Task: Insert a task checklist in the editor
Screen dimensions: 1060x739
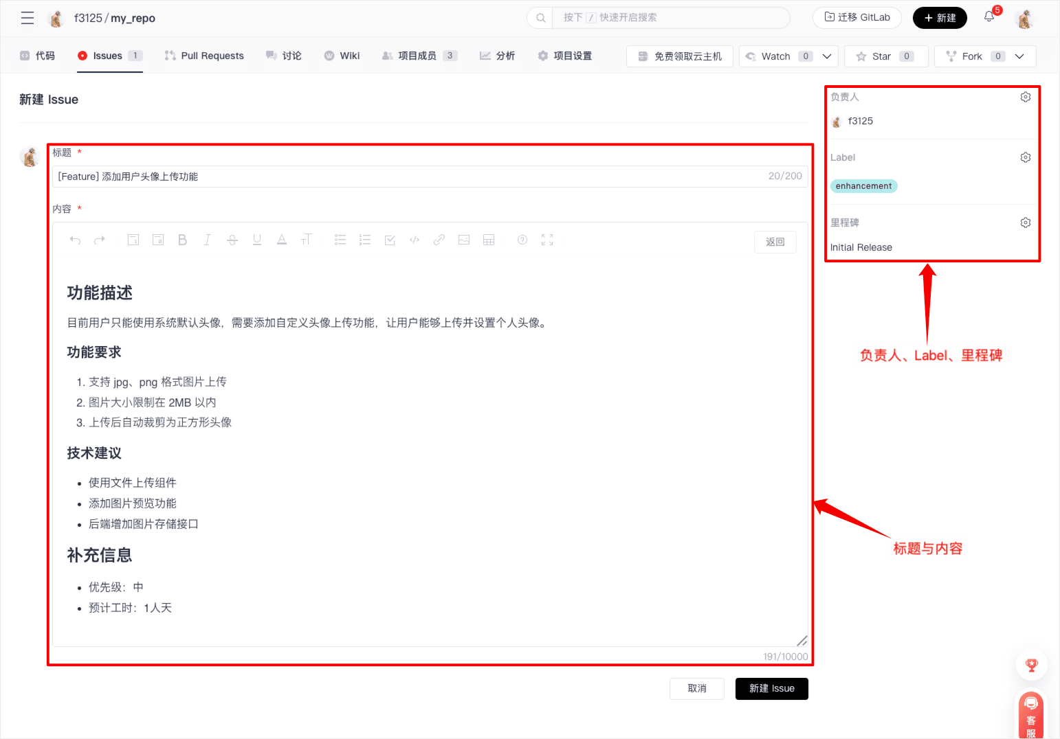Action: click(390, 240)
